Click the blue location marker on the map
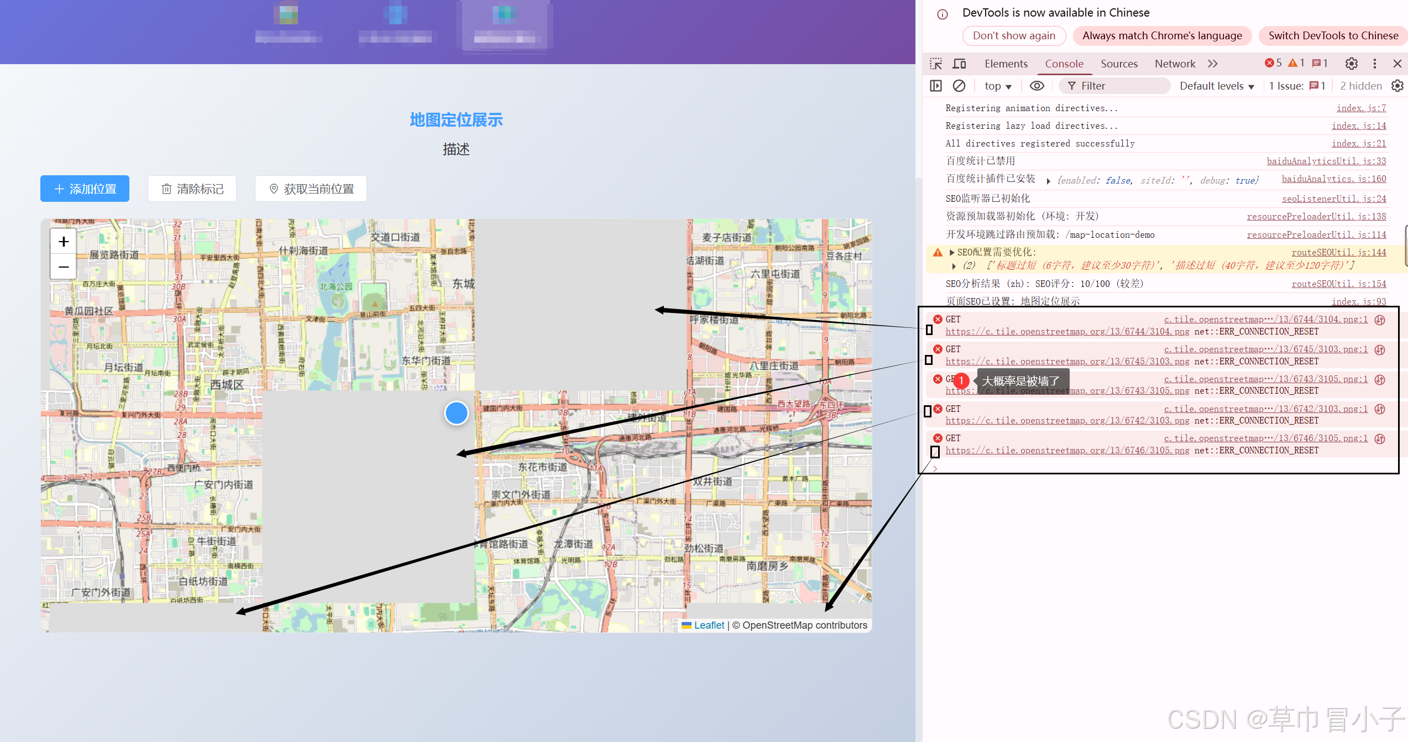1408x742 pixels. tap(457, 413)
